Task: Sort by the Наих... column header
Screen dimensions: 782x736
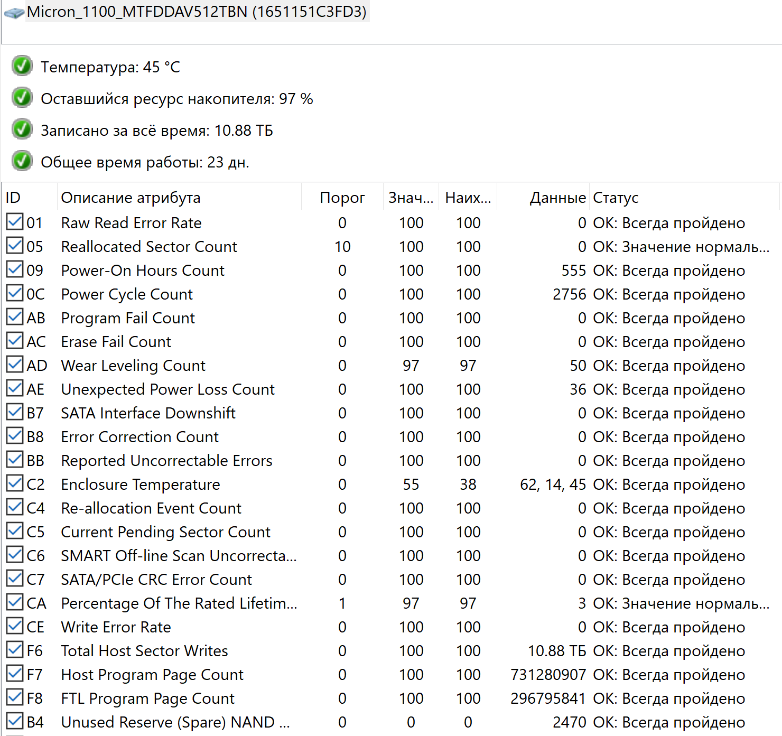Action: pyautogui.click(x=468, y=198)
